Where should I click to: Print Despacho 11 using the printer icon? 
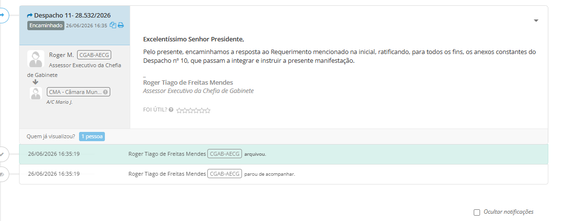(x=121, y=25)
